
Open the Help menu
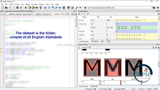tap(57, 4)
